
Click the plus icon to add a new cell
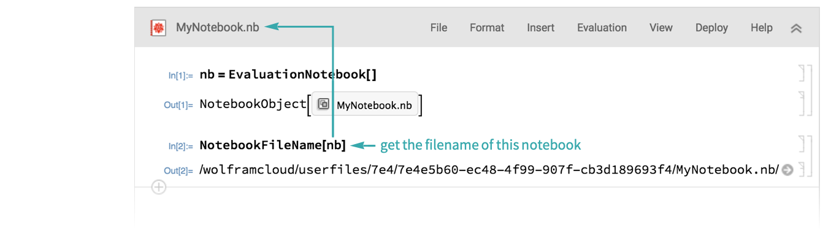(158, 187)
